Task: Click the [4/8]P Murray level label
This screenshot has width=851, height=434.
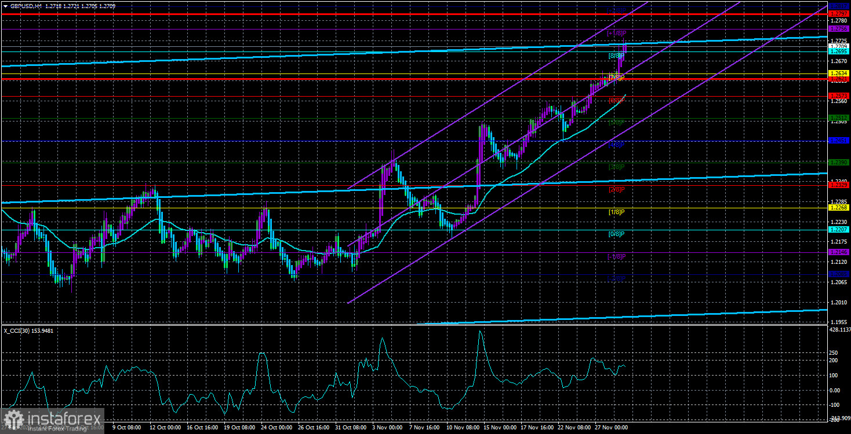Action: (616, 145)
